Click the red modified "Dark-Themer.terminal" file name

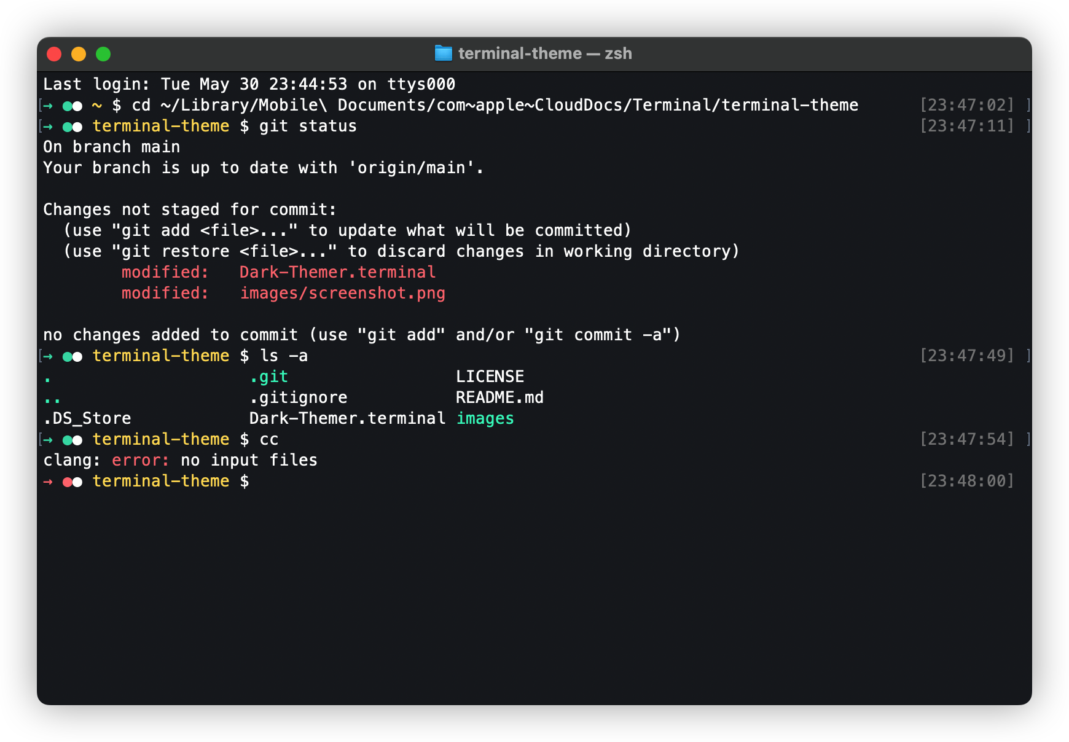[337, 272]
